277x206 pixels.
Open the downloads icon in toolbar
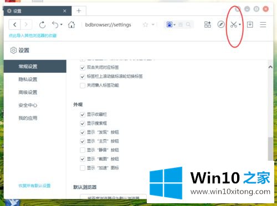[250, 24]
